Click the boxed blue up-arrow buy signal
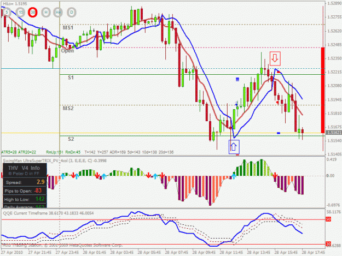342x256 pixels. pos(234,147)
